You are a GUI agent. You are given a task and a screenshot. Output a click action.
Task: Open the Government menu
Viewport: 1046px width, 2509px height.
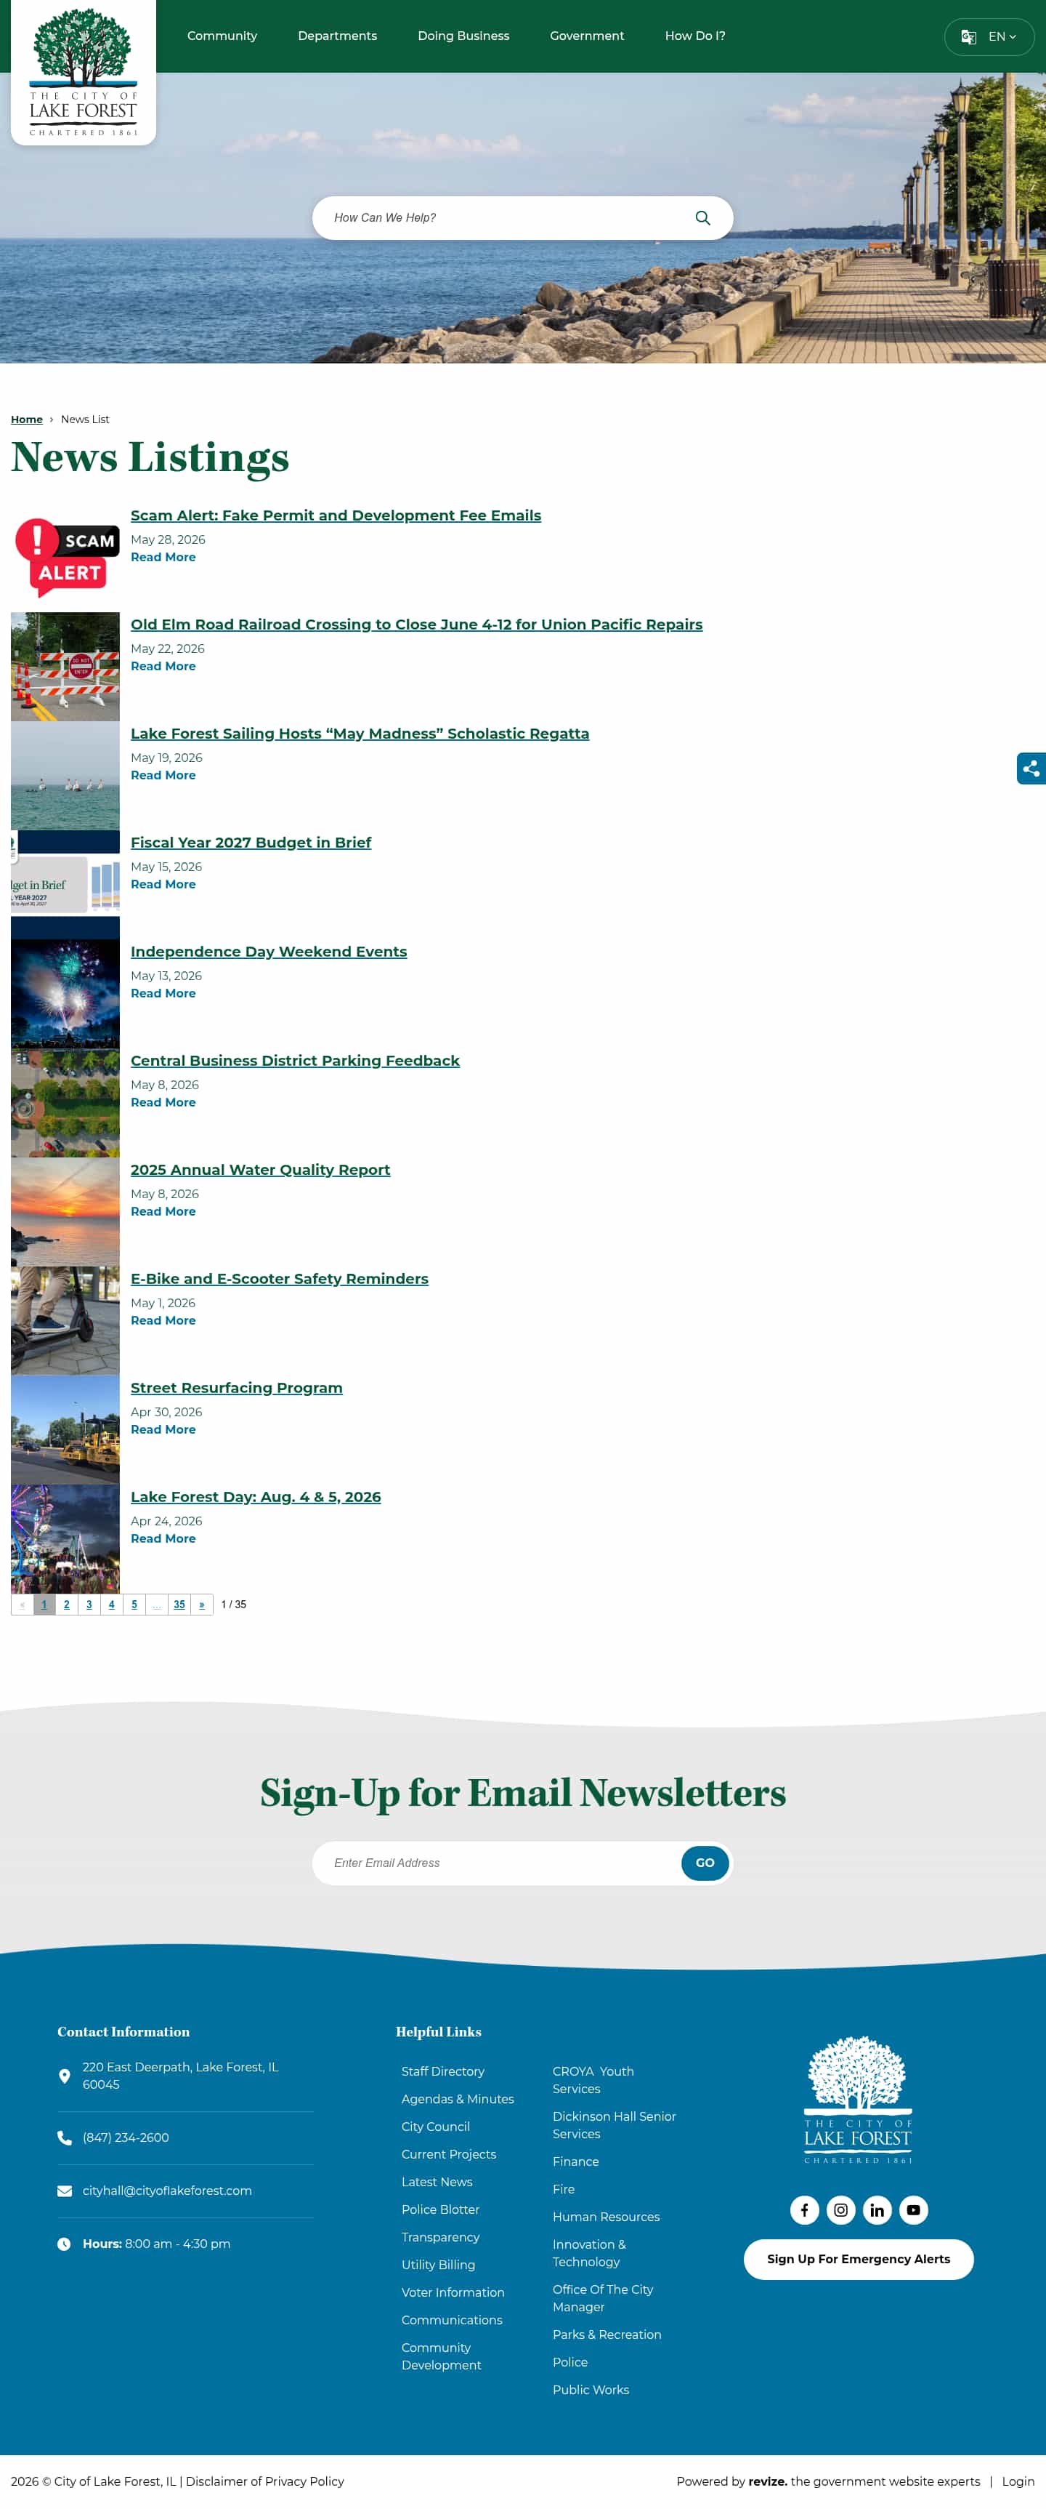click(587, 36)
